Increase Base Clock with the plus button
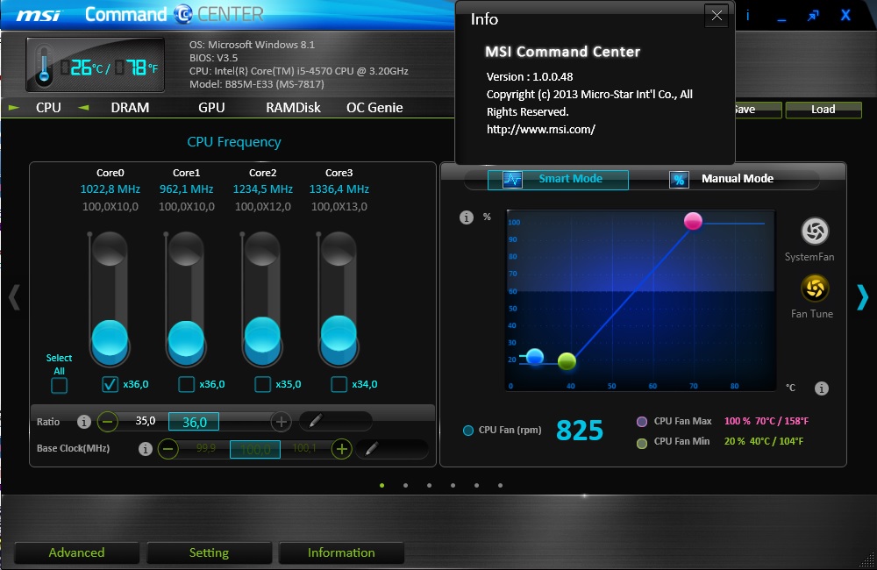This screenshot has height=570, width=877. [341, 449]
